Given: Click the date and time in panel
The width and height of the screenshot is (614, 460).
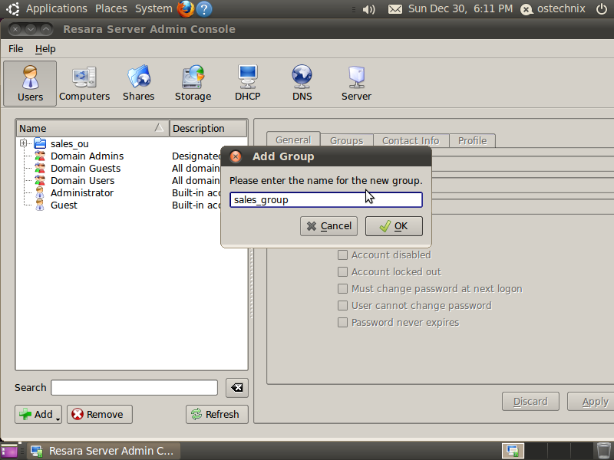Looking at the screenshot, I should point(460,8).
